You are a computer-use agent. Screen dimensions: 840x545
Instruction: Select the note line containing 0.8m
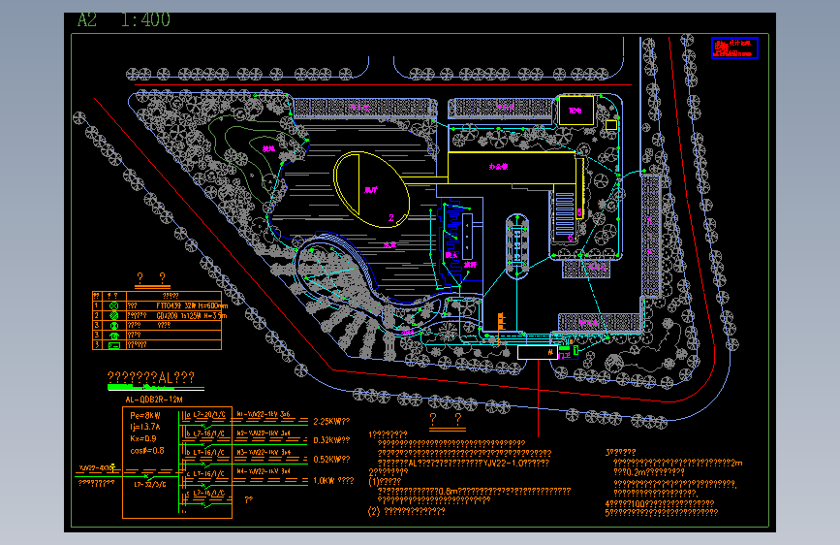click(x=474, y=491)
